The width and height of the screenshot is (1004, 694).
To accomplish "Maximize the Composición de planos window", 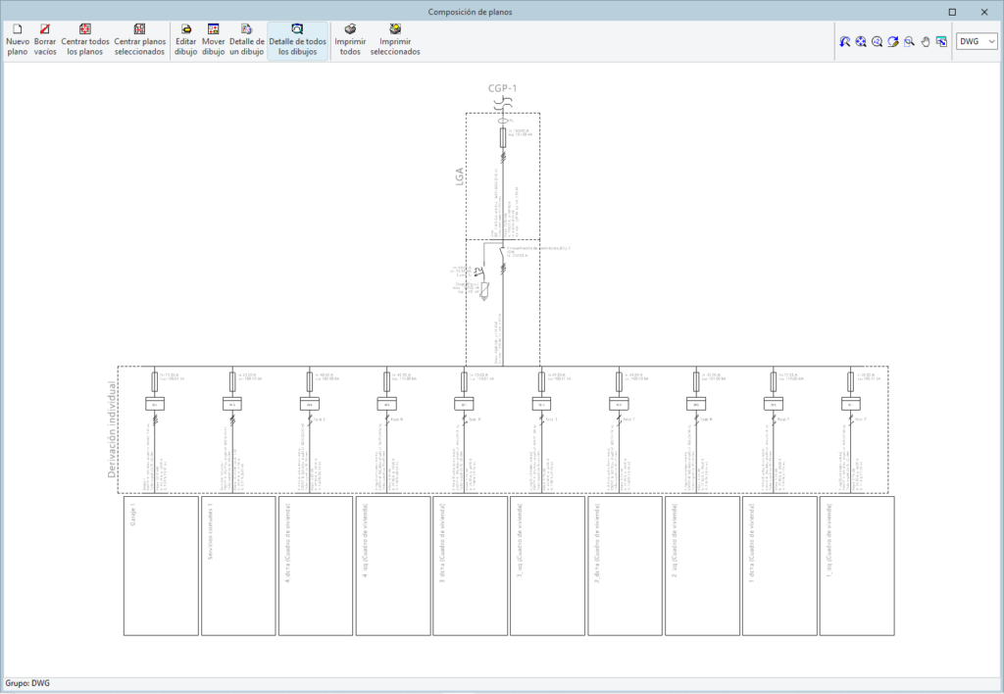I will pyautogui.click(x=952, y=12).
